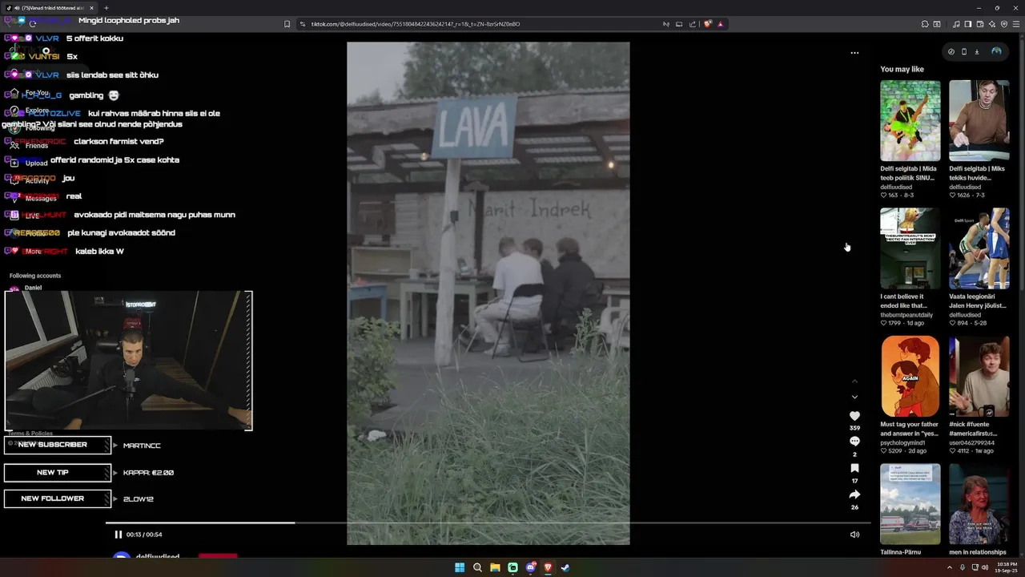Visit user0462799244 account link

click(x=971, y=442)
